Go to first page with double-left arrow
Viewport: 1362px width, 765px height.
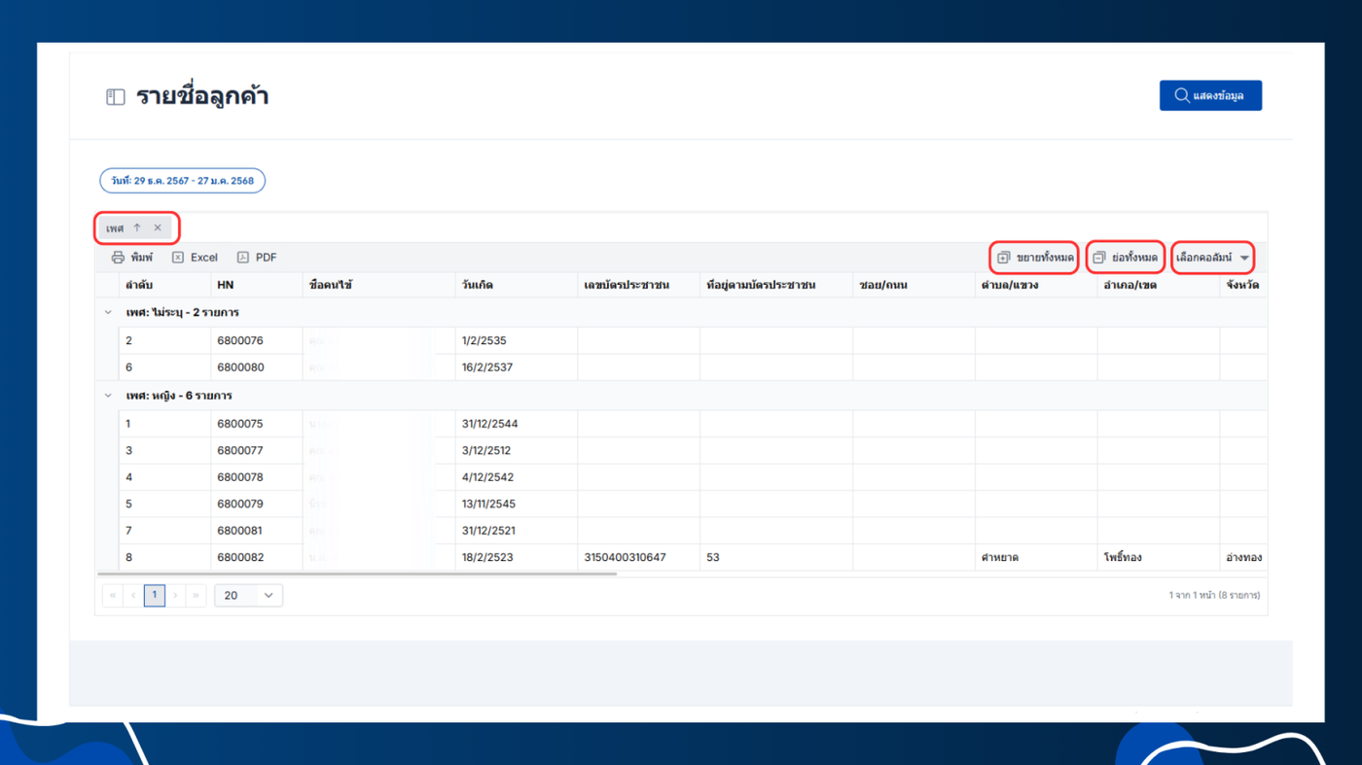tap(113, 595)
